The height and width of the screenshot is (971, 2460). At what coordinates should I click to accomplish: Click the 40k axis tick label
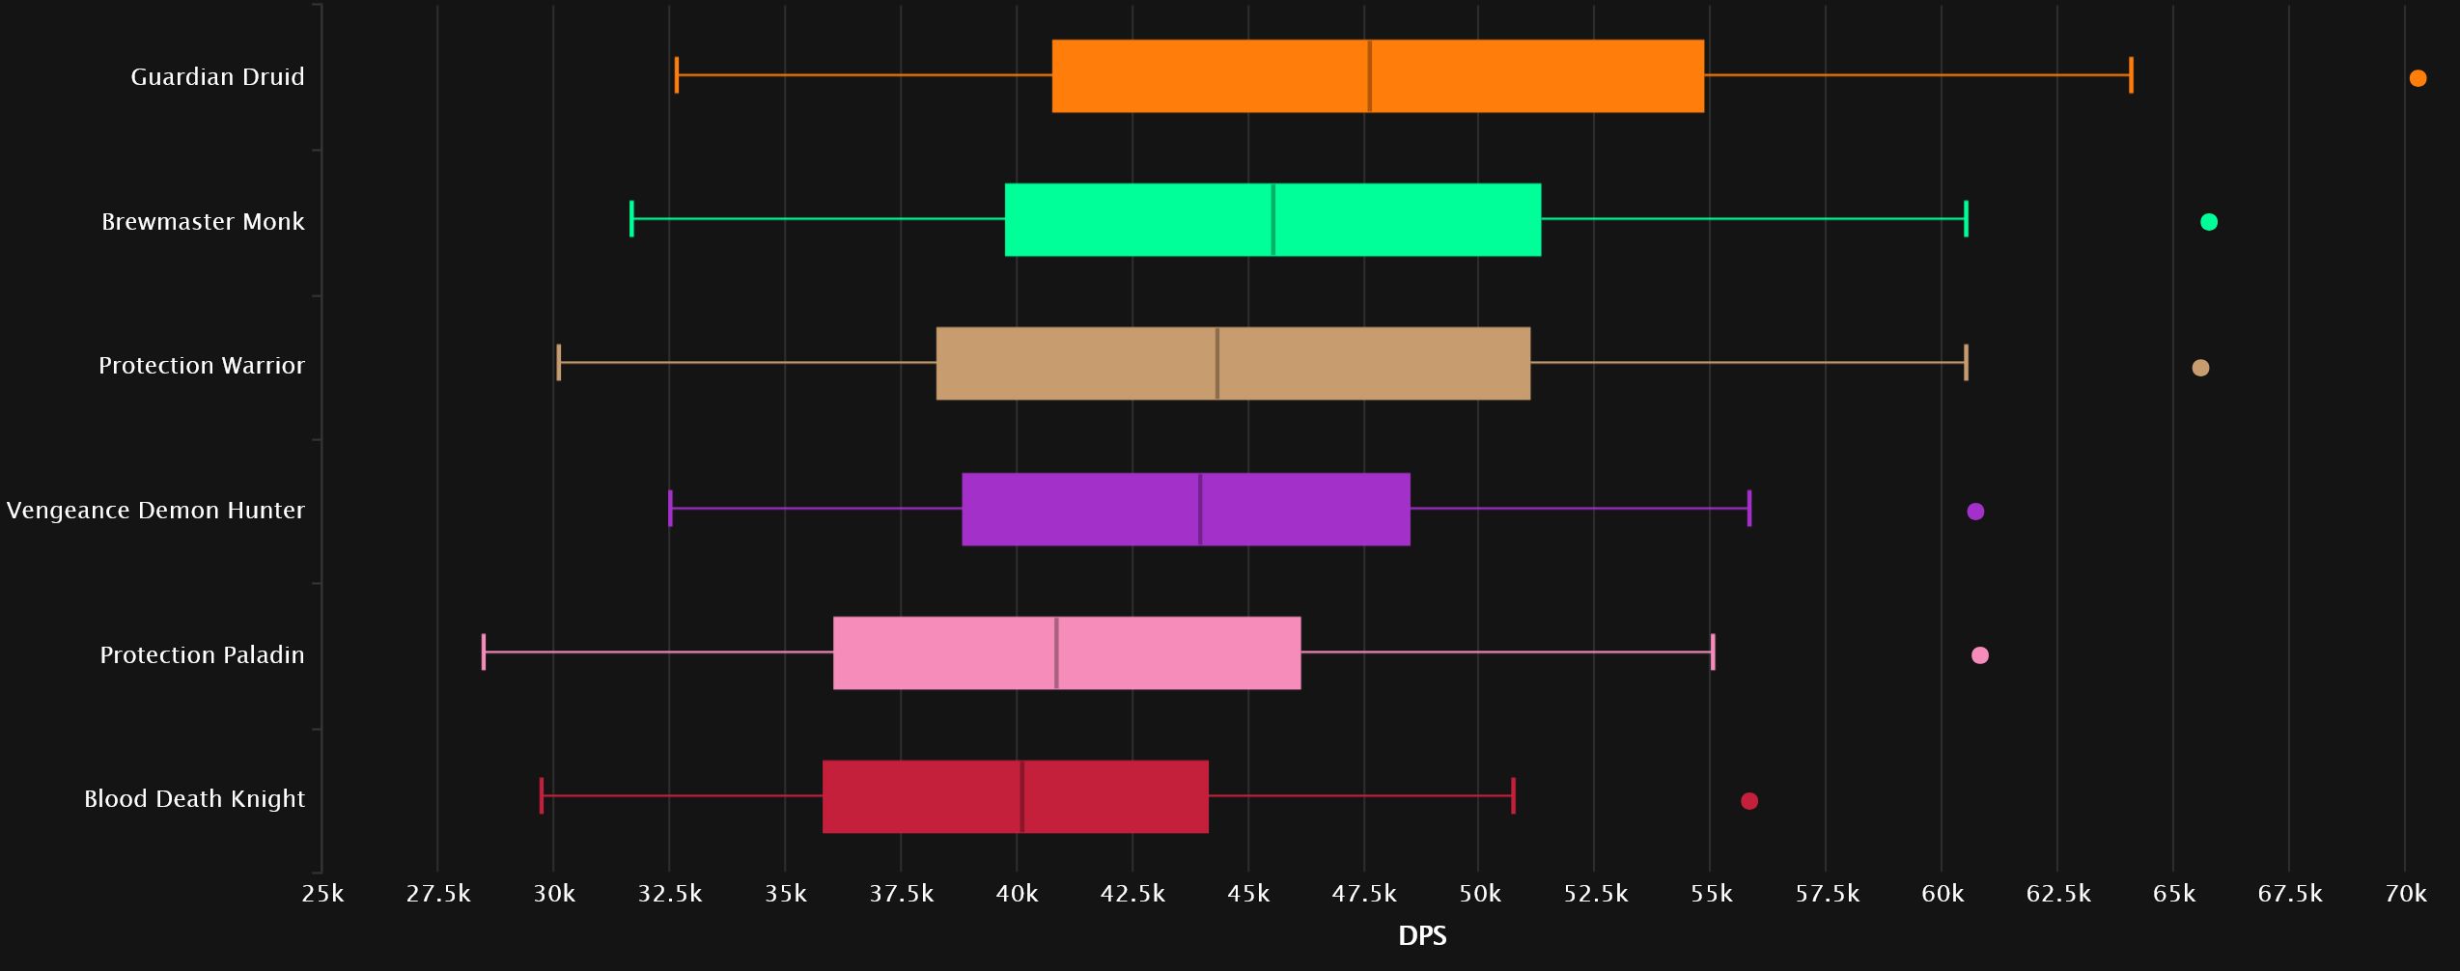(1018, 894)
